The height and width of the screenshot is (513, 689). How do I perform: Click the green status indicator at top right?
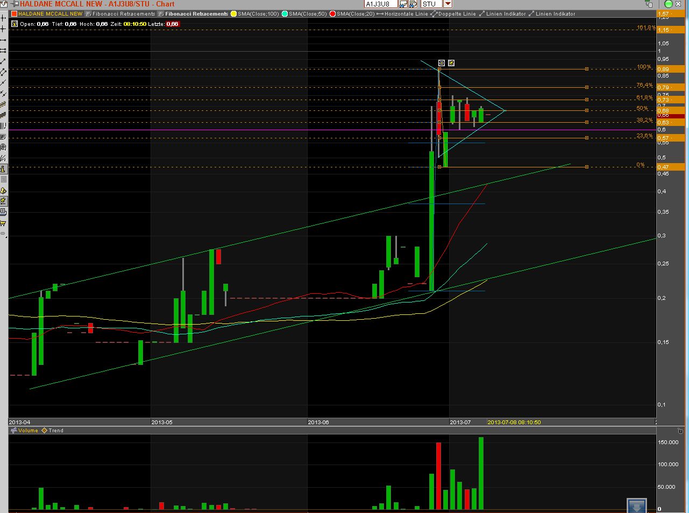click(669, 4)
